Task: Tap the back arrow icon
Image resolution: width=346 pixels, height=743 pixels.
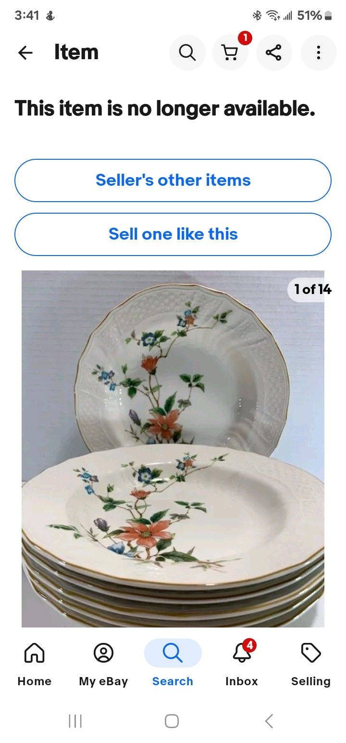Action: [x=25, y=52]
